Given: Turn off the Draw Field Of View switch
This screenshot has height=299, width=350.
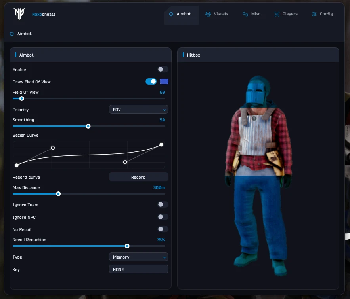Looking at the screenshot, I should [x=151, y=81].
